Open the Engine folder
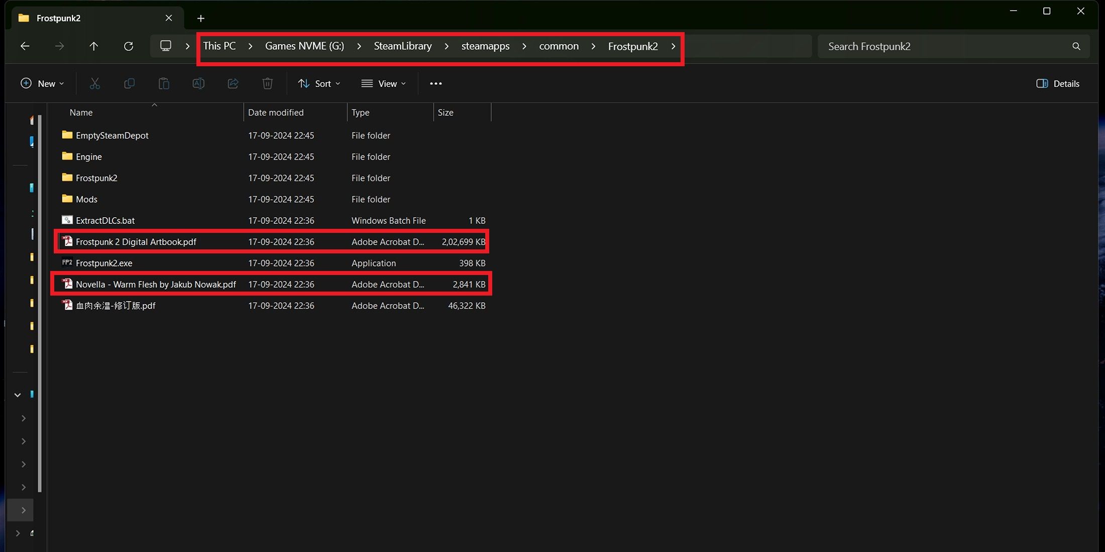 click(x=89, y=156)
